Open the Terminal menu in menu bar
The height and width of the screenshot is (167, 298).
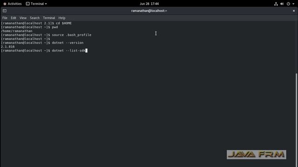(x=49, y=18)
